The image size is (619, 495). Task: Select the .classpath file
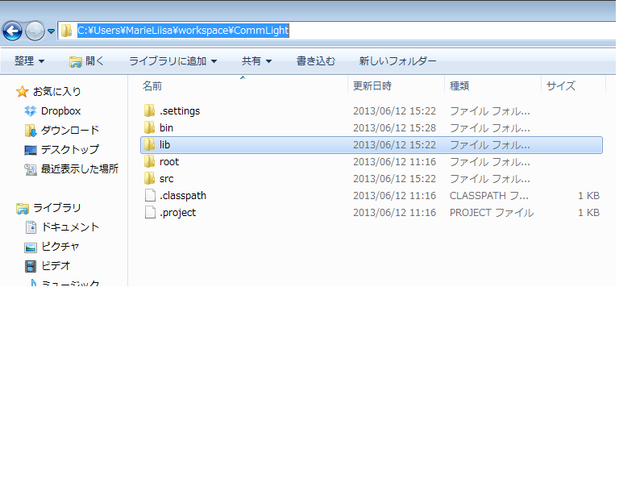click(182, 196)
